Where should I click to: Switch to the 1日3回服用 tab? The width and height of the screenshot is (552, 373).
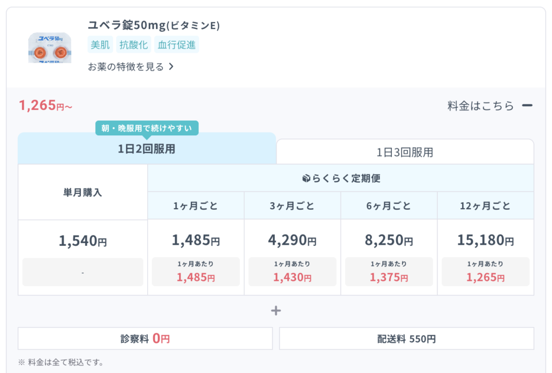click(x=405, y=152)
